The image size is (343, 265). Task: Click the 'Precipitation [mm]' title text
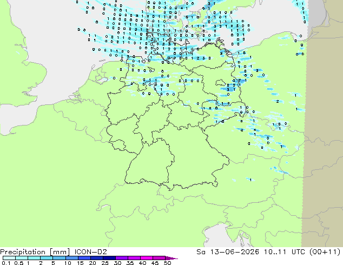35,252
